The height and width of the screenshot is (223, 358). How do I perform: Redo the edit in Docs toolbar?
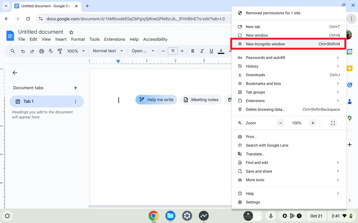tap(32, 51)
